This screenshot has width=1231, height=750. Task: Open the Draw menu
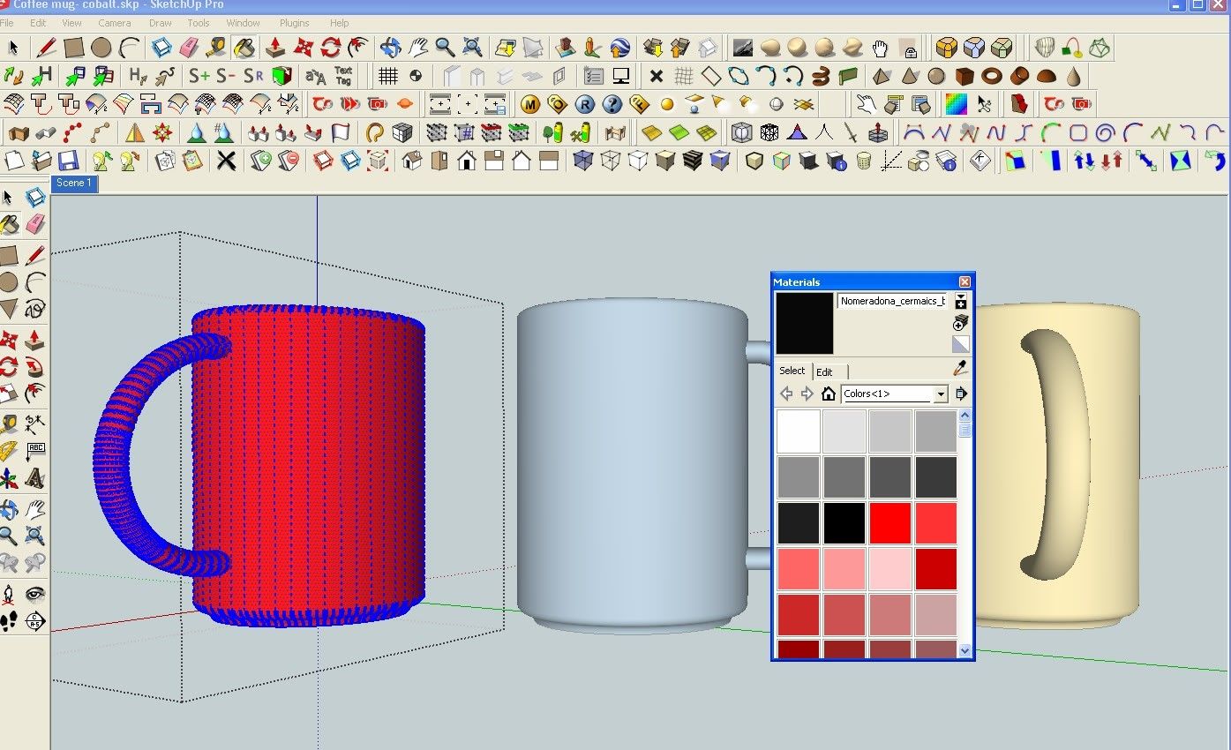click(x=161, y=23)
